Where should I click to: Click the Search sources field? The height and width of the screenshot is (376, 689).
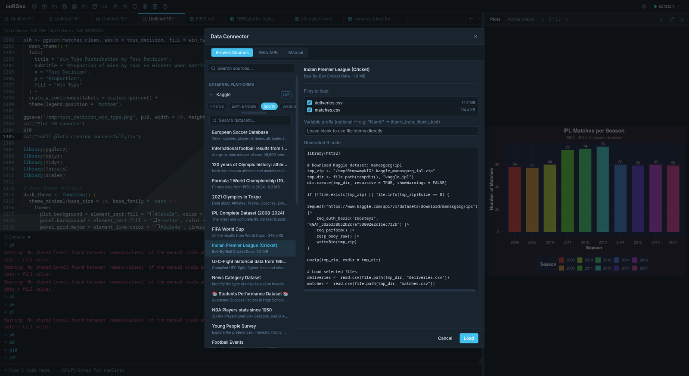[251, 68]
